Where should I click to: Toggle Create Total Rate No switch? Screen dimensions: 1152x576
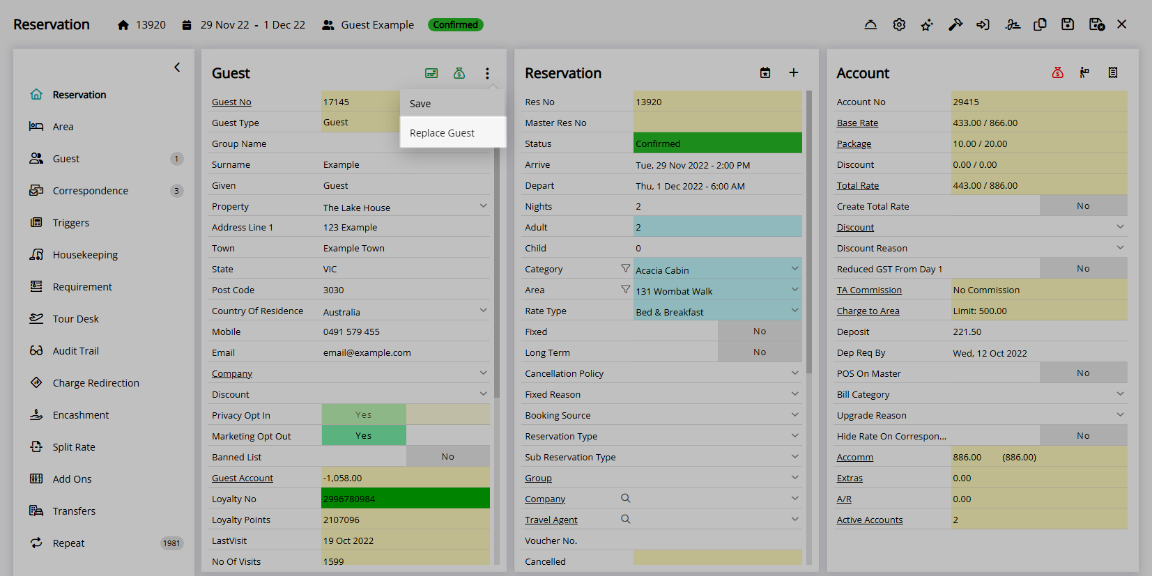(x=1083, y=205)
